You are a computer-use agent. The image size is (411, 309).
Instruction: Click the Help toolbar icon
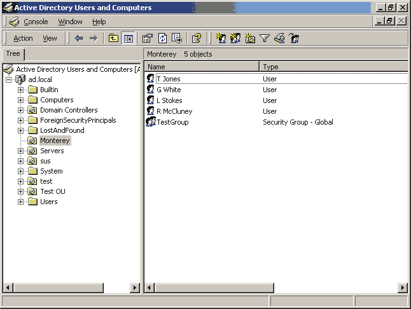197,38
